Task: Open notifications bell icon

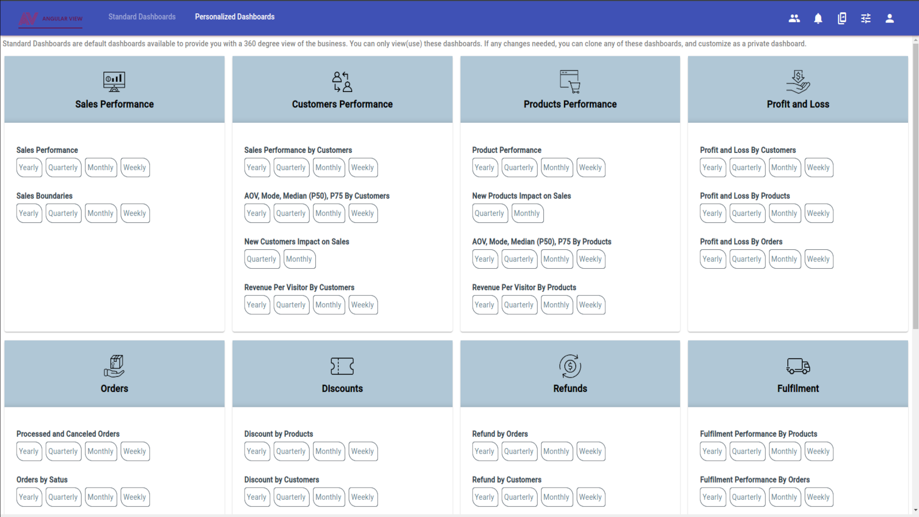Action: 818,18
